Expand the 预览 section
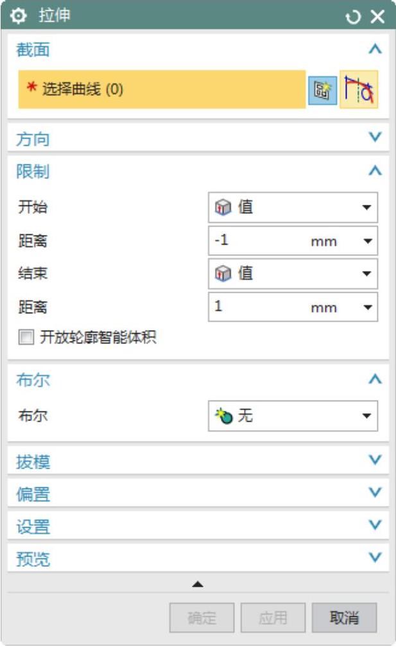Image resolution: width=396 pixels, height=649 pixels. tap(376, 558)
